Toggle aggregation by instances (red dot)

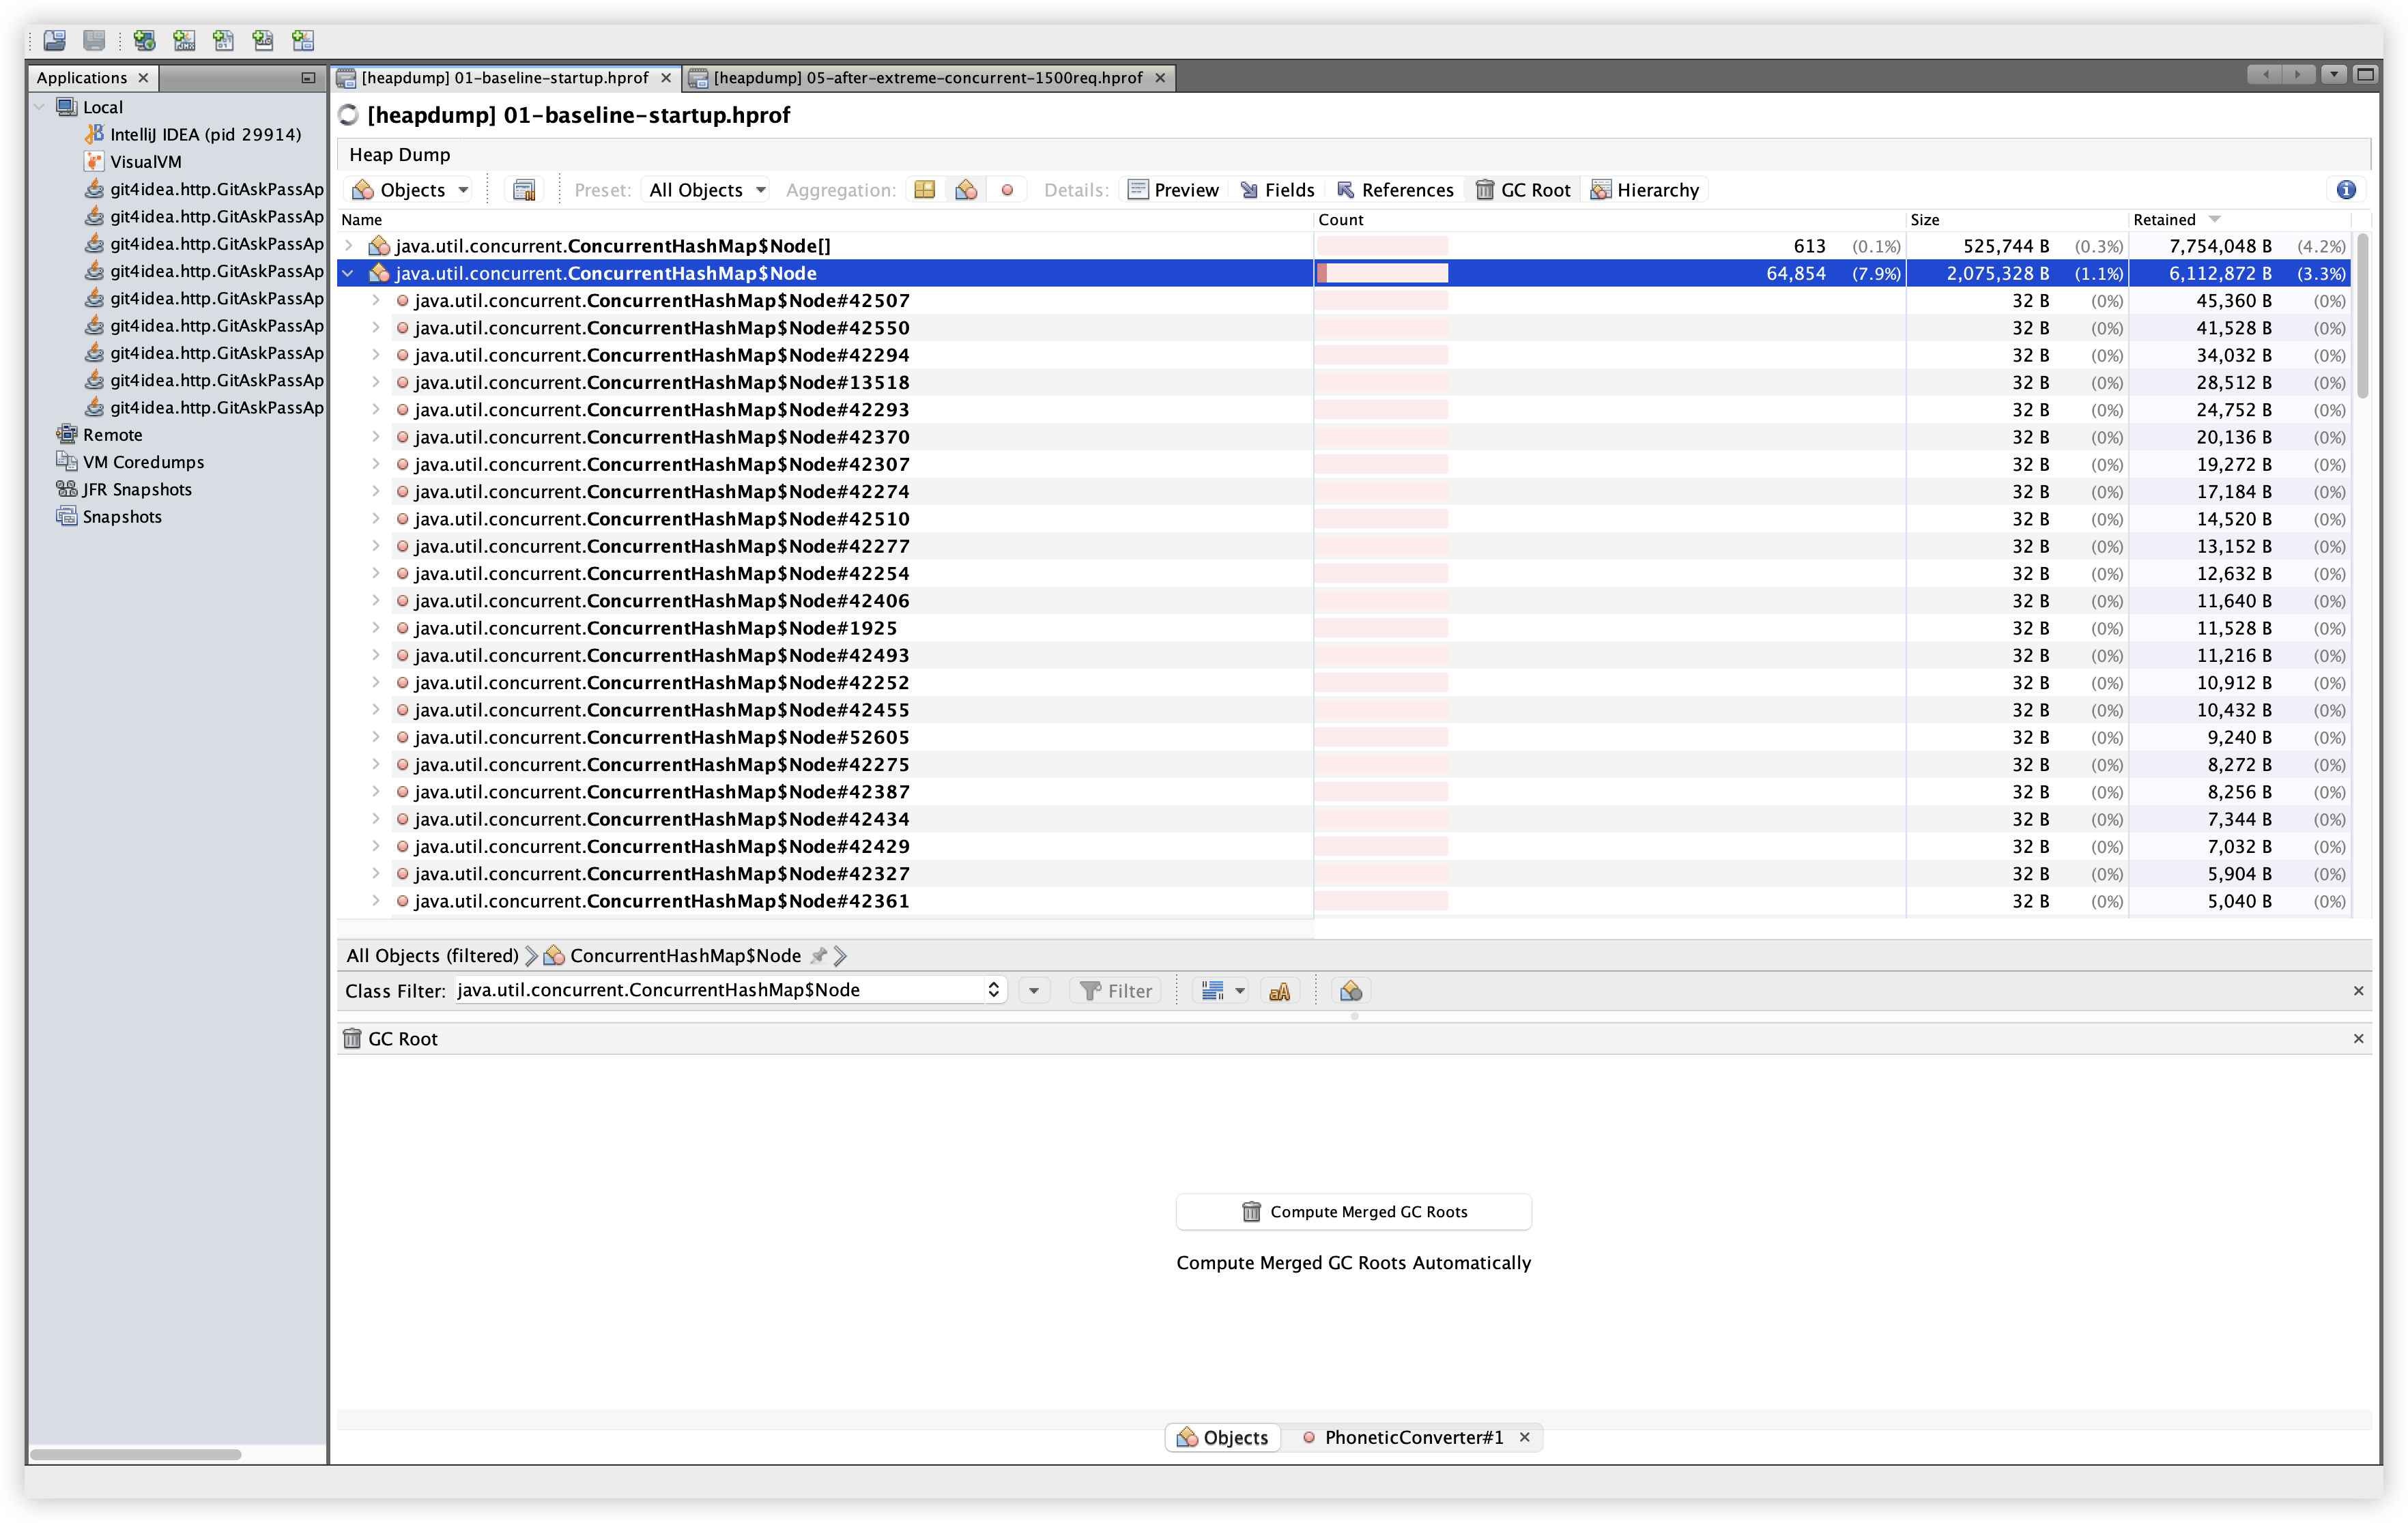click(1007, 190)
